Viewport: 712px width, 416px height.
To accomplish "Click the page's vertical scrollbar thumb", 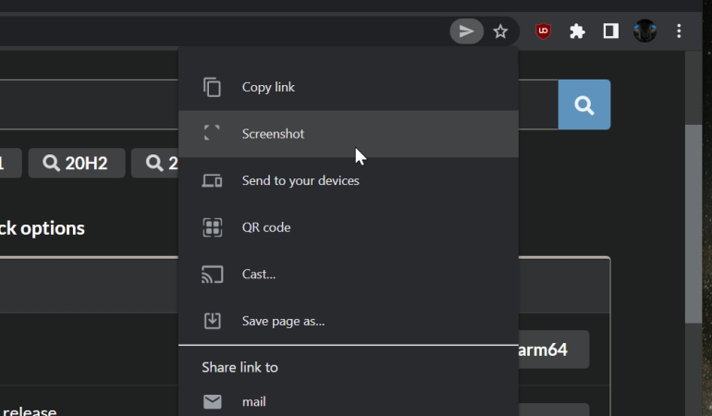I will [x=694, y=224].
